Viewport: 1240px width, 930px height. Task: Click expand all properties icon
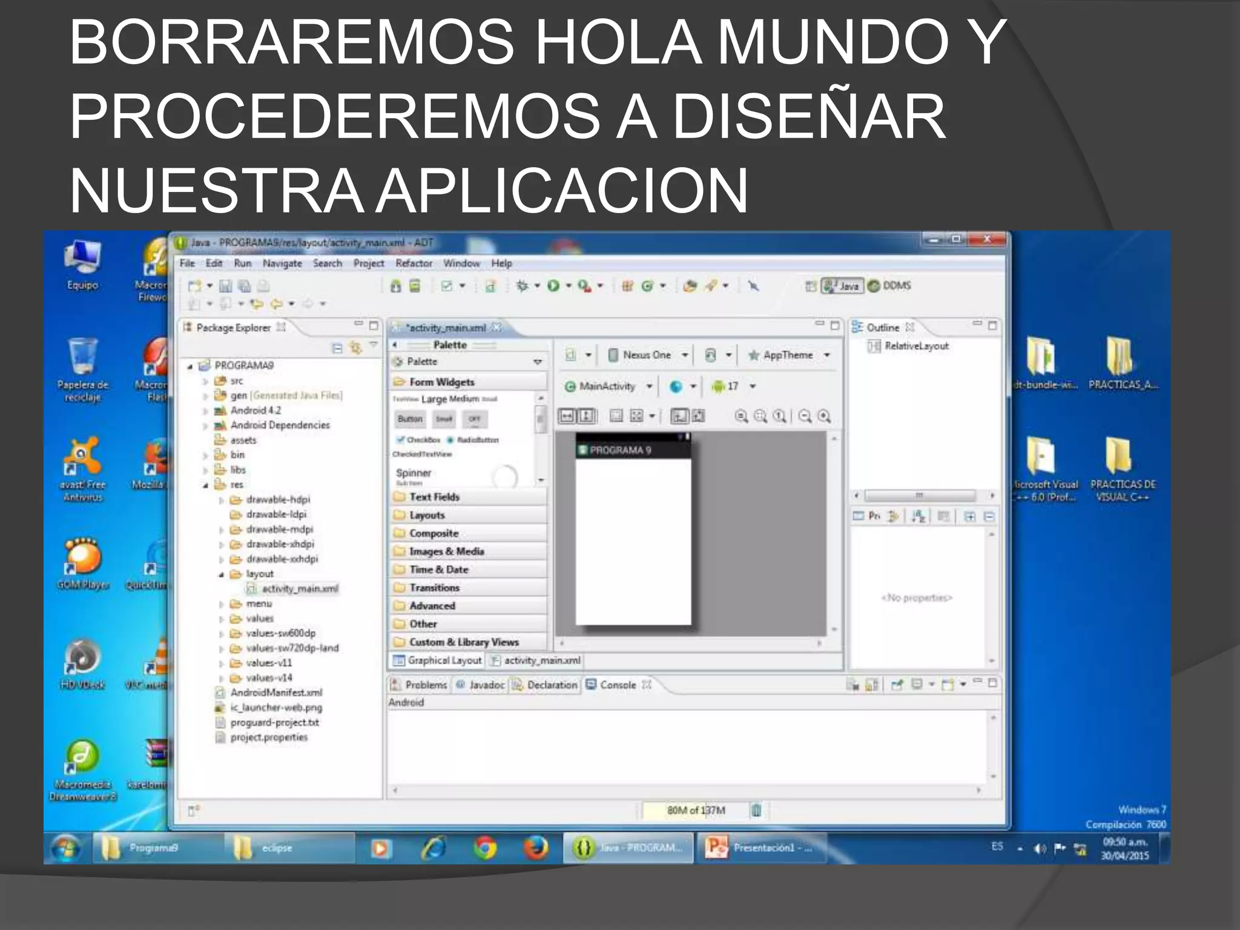click(970, 516)
